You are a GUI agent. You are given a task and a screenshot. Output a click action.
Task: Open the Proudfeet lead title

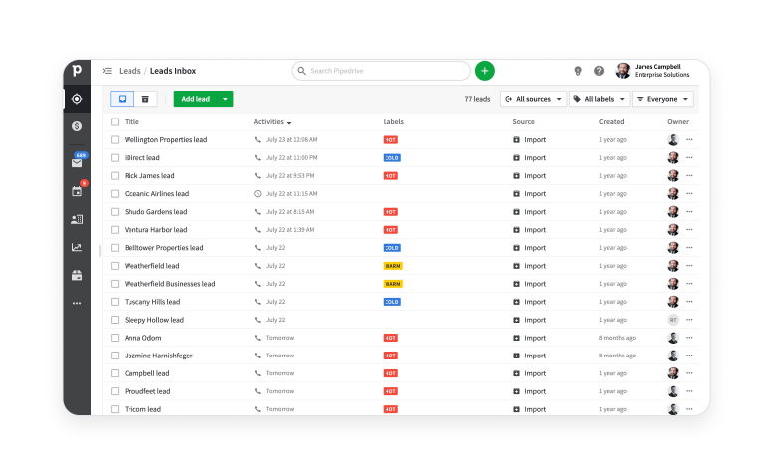(147, 391)
